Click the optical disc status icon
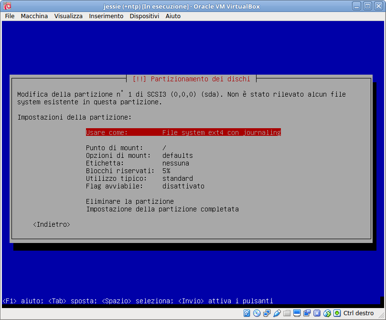 pos(257,313)
